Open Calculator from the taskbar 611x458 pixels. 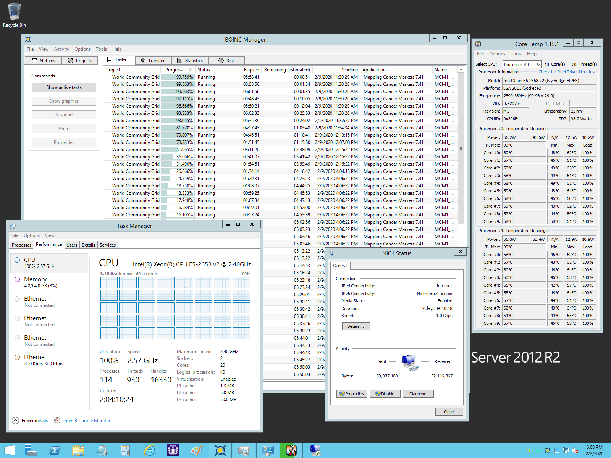tap(125, 450)
